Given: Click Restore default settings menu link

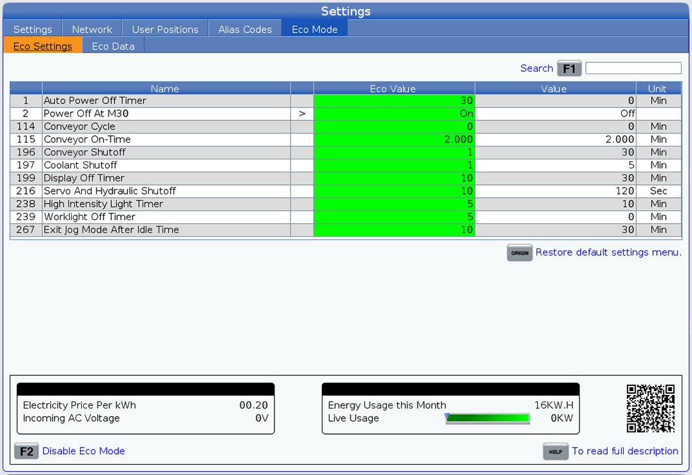Looking at the screenshot, I should pyautogui.click(x=608, y=252).
